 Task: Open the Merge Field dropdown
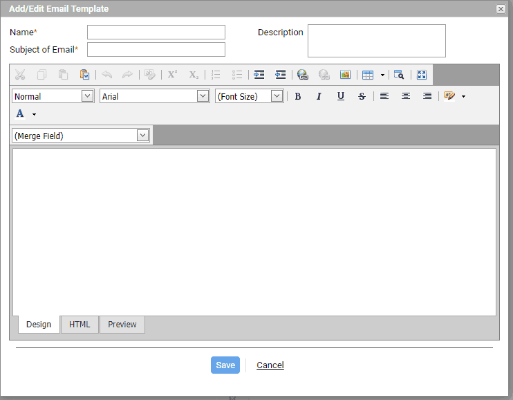click(81, 136)
